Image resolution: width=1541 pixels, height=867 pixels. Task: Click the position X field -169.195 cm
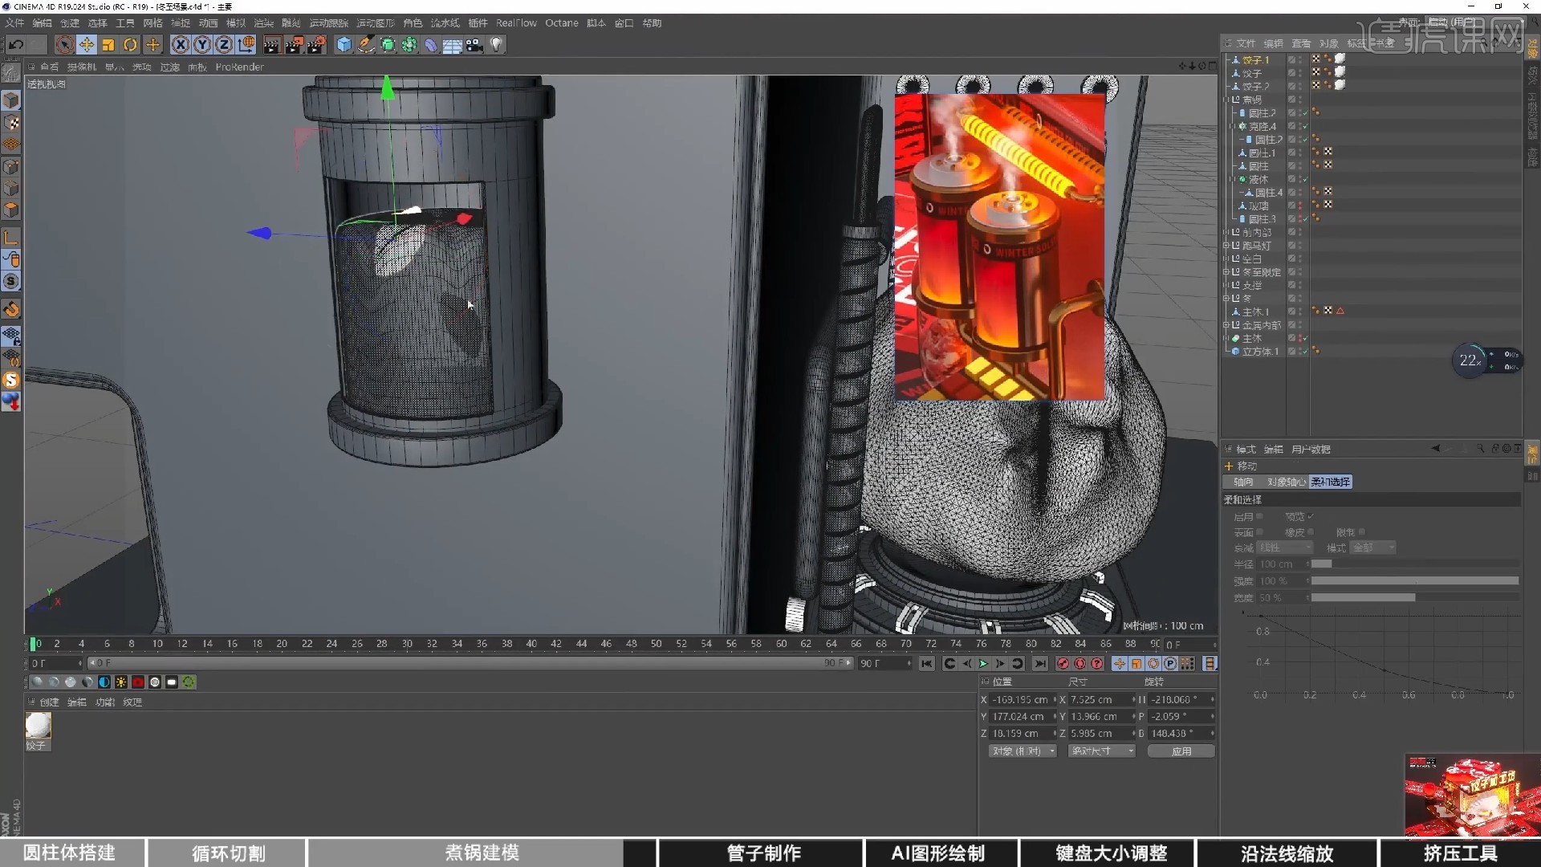pyautogui.click(x=1021, y=700)
